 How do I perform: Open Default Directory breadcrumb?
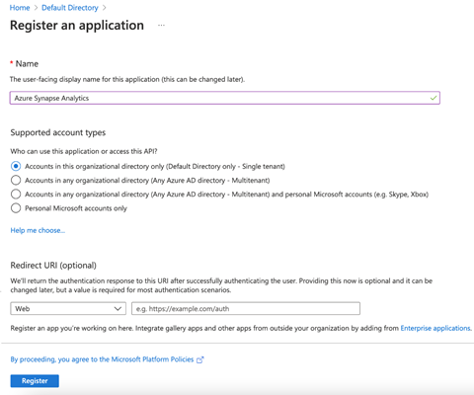[70, 8]
